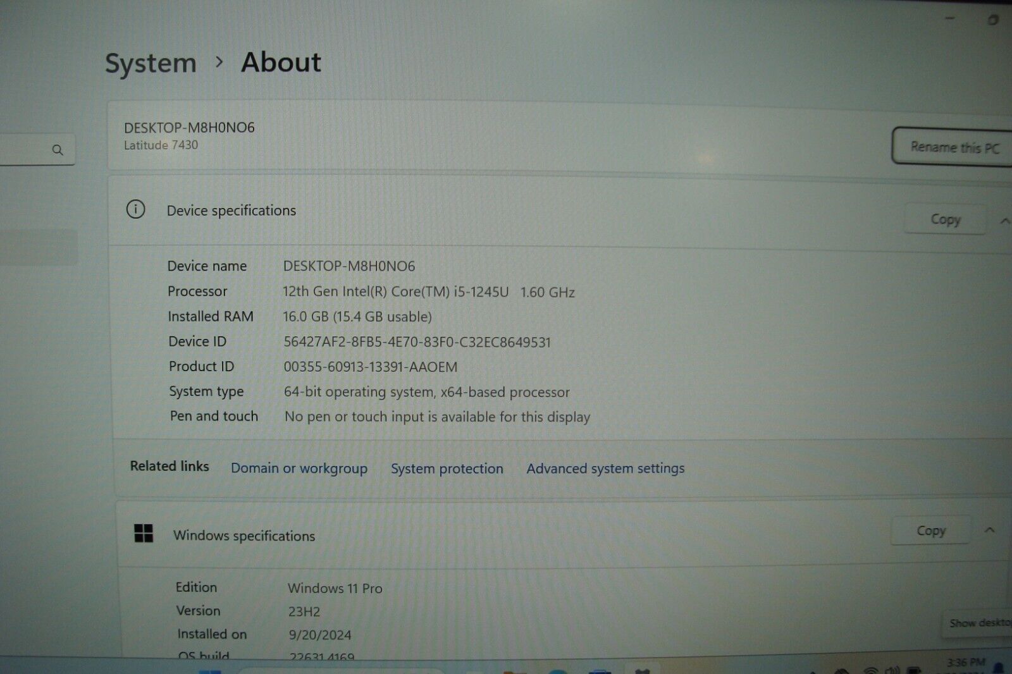Click the Installed RAM label

(211, 316)
